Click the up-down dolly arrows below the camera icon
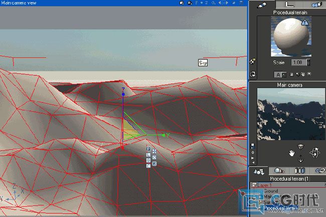 tap(300, 158)
